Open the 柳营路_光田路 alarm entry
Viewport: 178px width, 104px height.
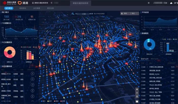tap(6, 79)
